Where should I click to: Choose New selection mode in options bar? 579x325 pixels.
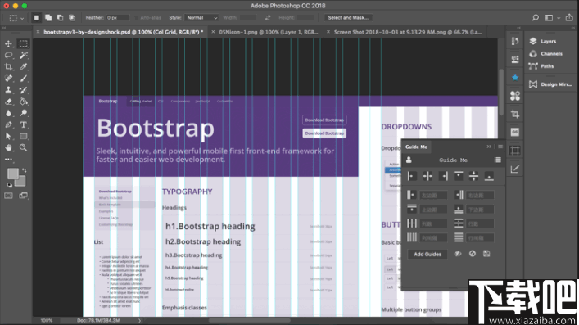(37, 18)
